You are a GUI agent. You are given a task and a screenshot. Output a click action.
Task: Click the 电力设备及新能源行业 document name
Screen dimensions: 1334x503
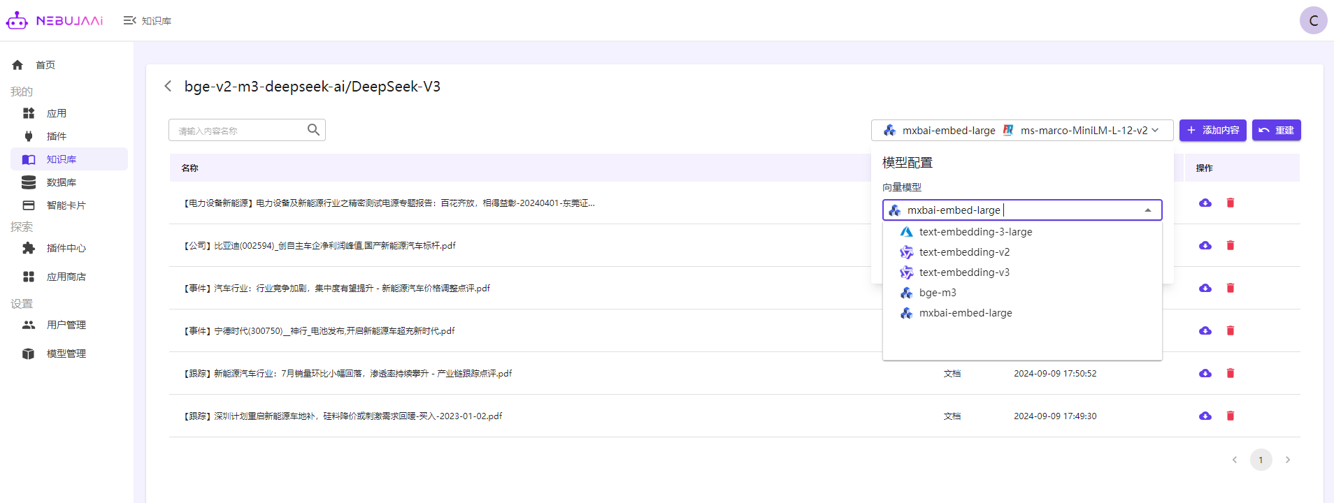click(x=389, y=203)
